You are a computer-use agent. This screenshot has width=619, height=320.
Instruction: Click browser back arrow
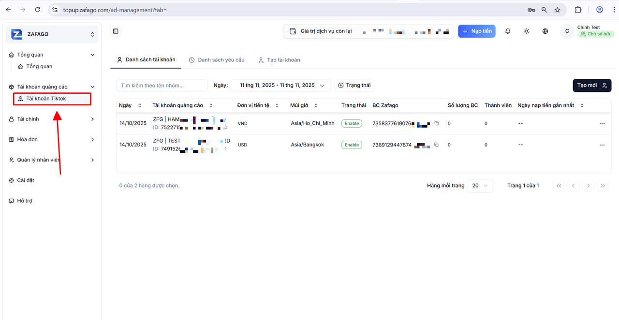click(8, 10)
